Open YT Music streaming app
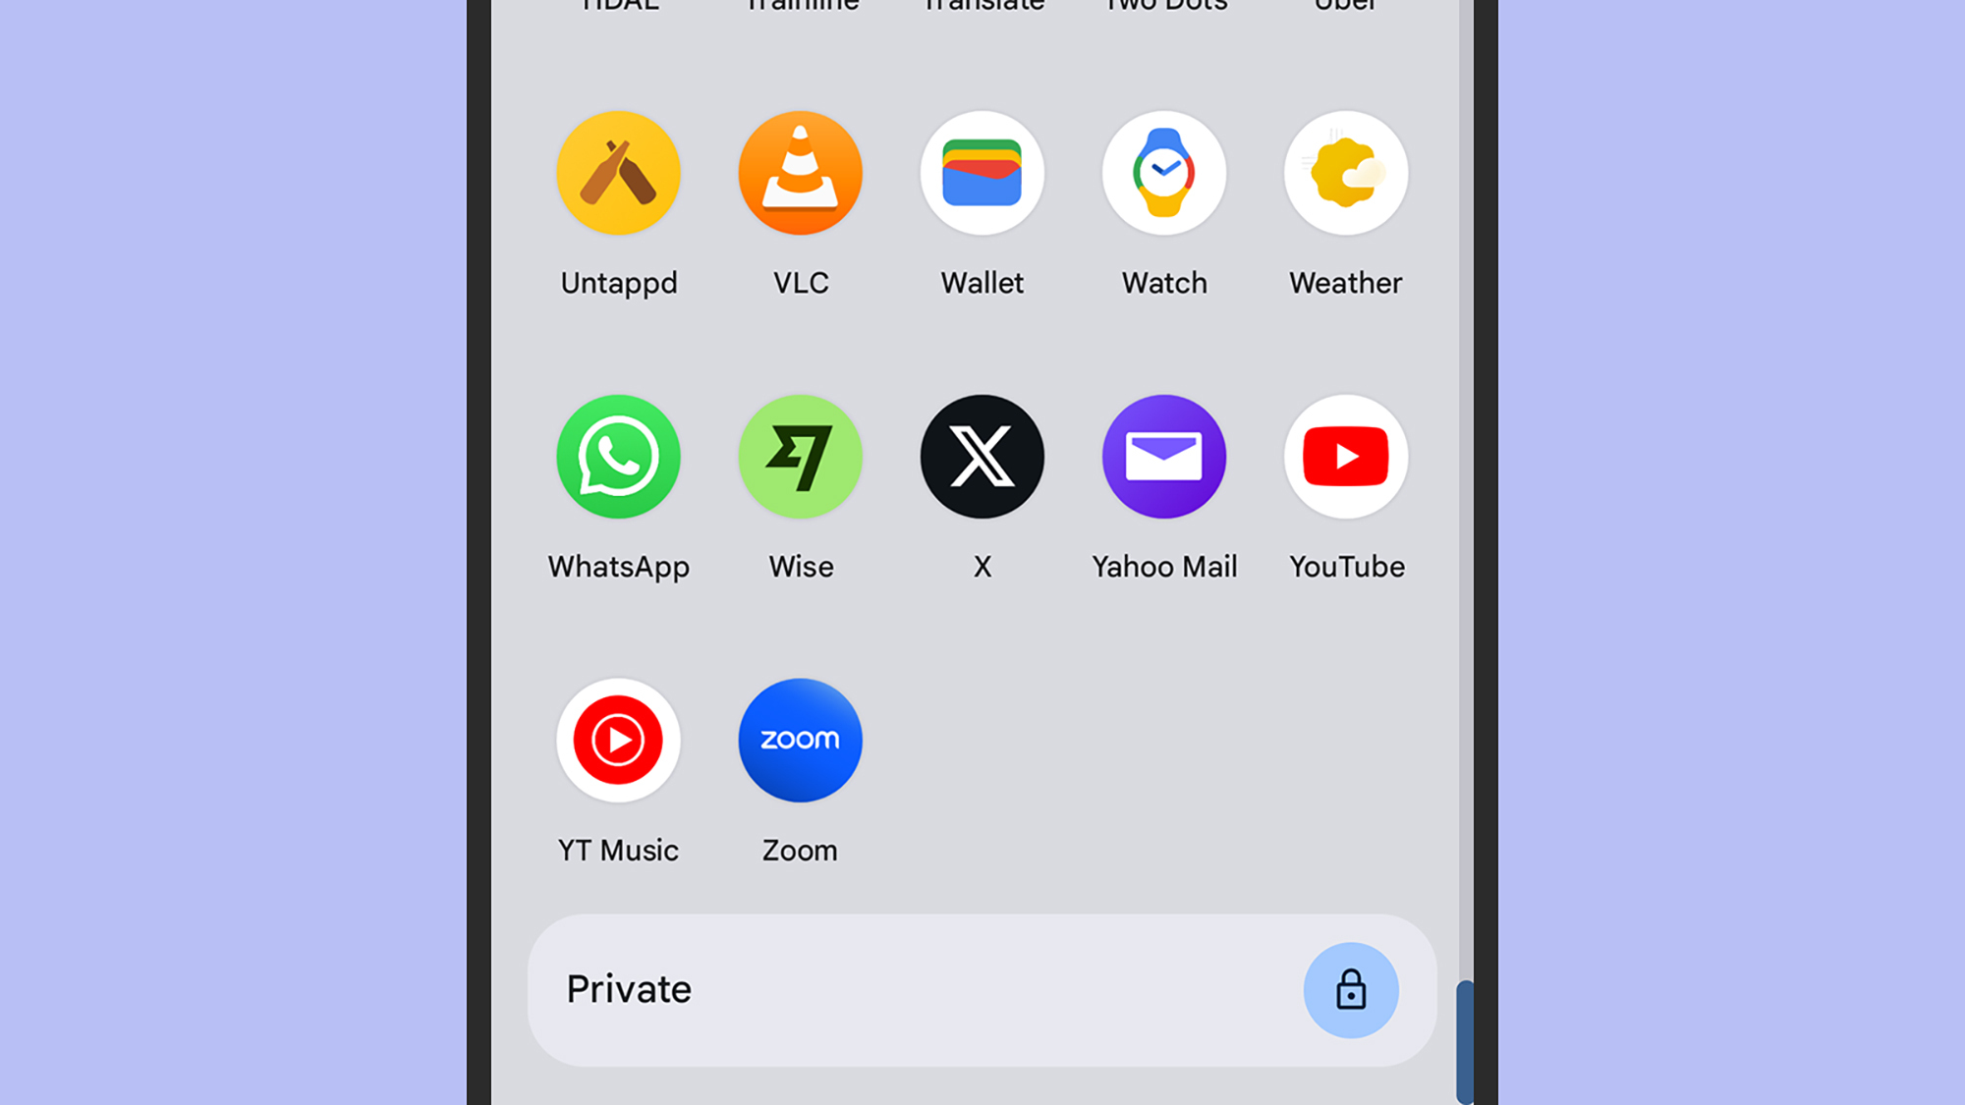1965x1105 pixels. pyautogui.click(x=618, y=740)
